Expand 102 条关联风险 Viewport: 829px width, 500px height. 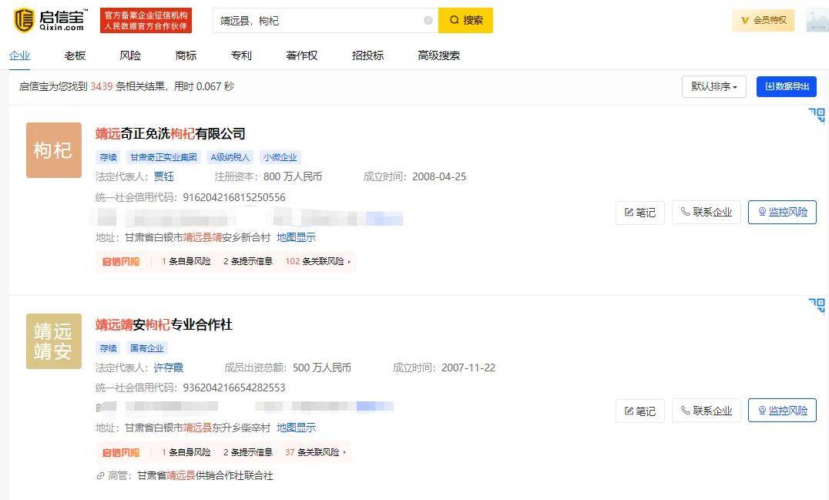[x=317, y=261]
